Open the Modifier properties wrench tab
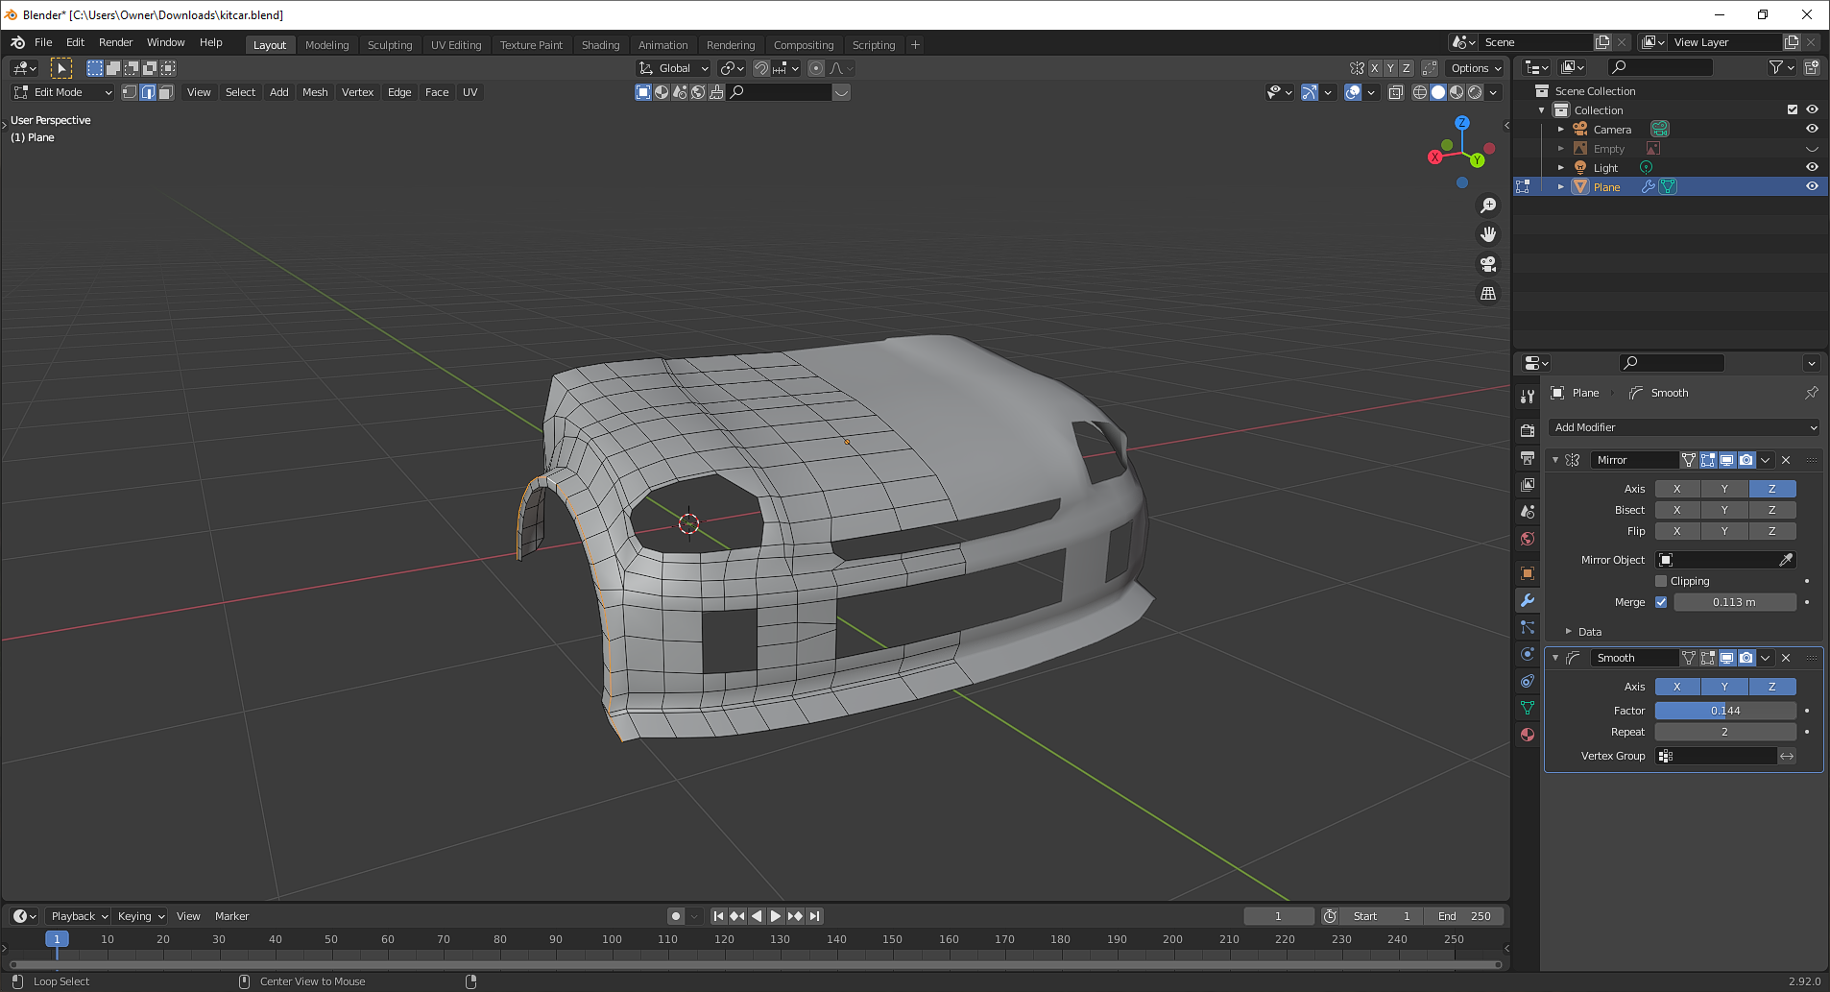1830x992 pixels. pos(1528,600)
